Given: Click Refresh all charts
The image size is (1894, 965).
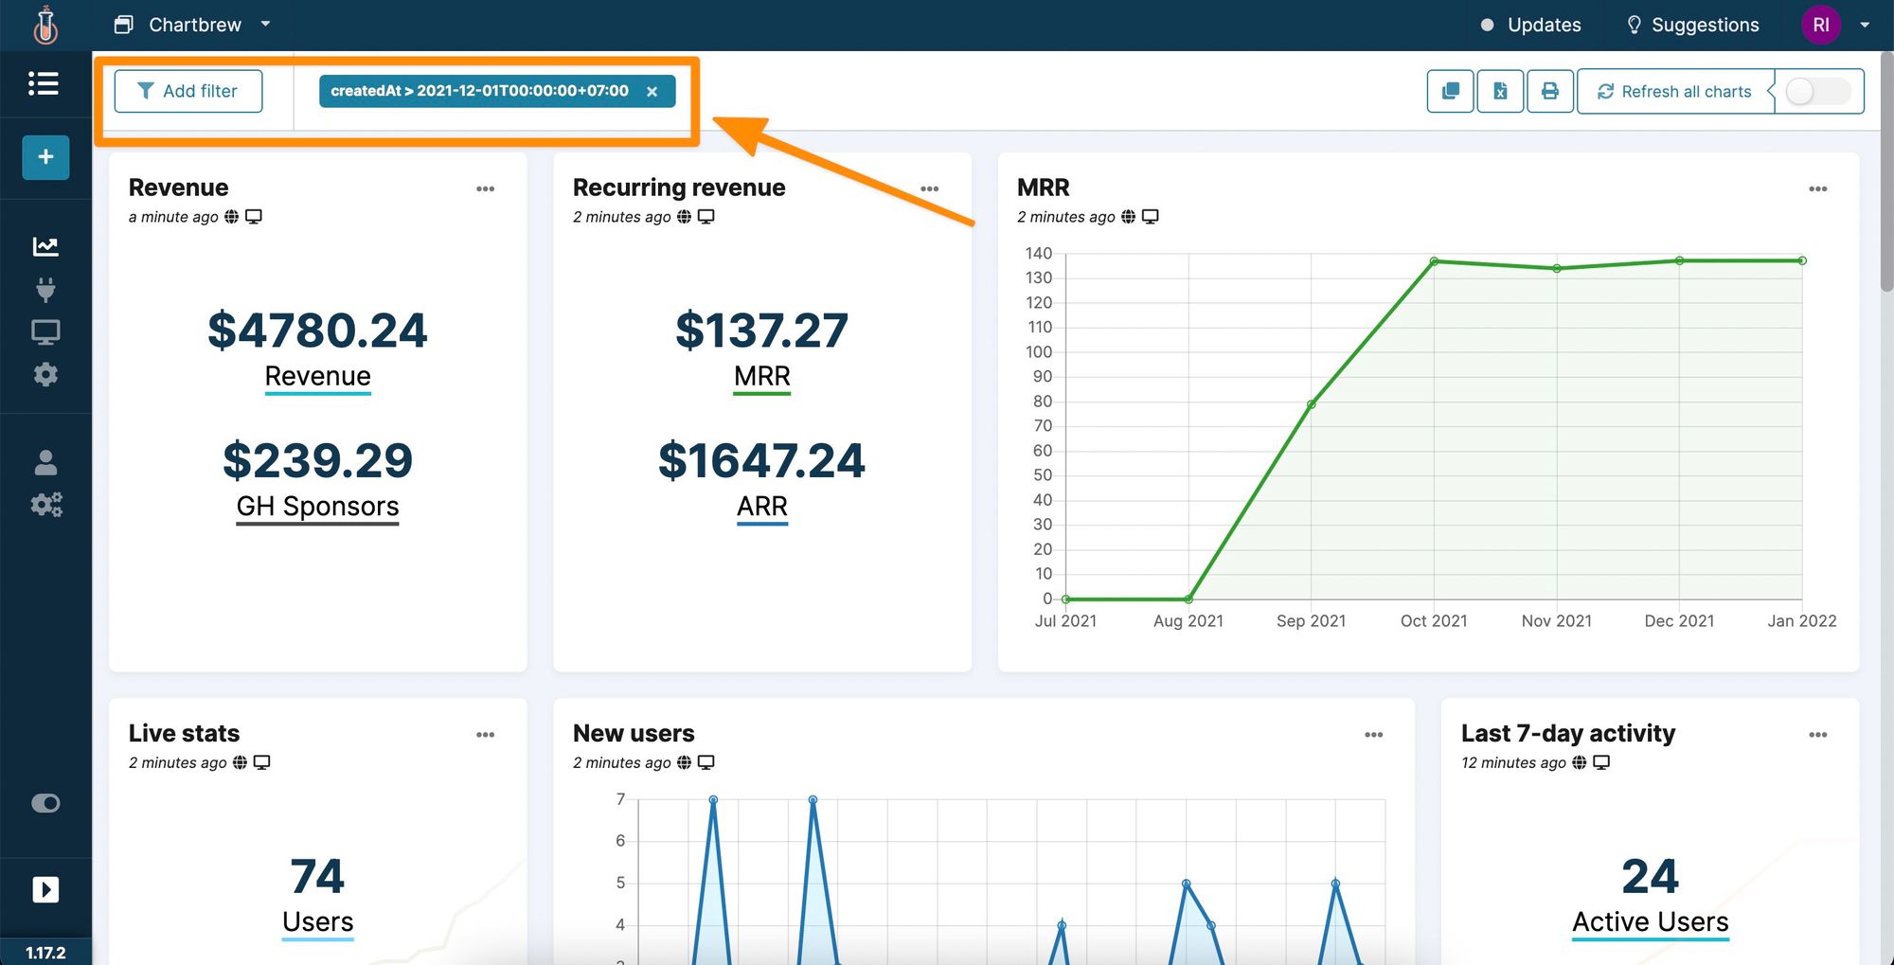Looking at the screenshot, I should coord(1674,91).
